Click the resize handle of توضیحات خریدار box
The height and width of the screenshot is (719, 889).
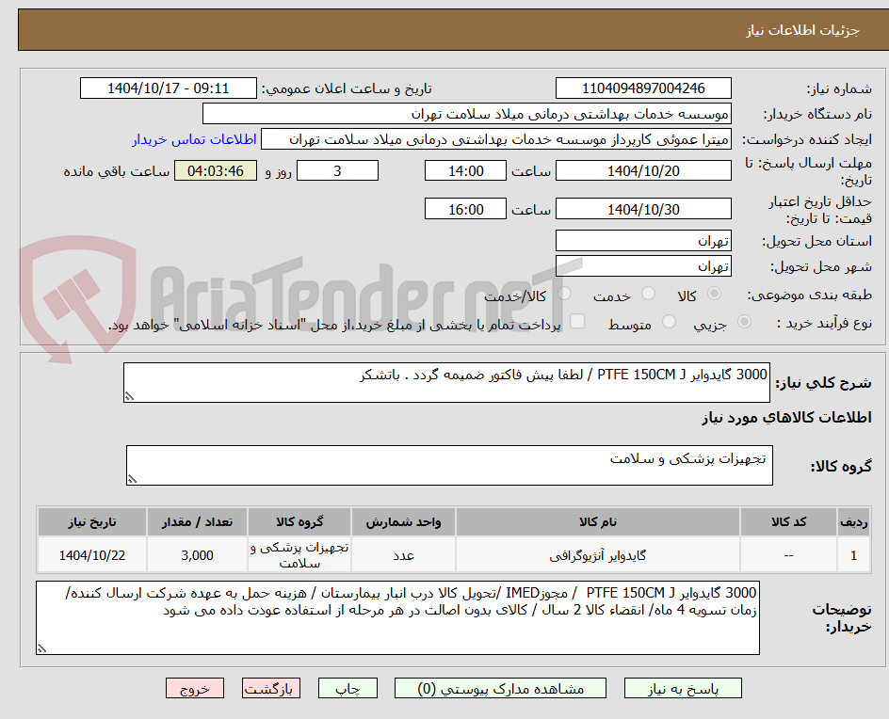tap(41, 648)
